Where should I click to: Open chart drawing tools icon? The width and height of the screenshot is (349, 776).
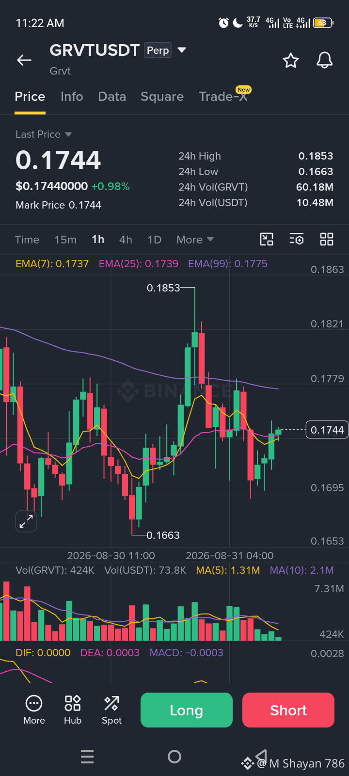(x=267, y=239)
